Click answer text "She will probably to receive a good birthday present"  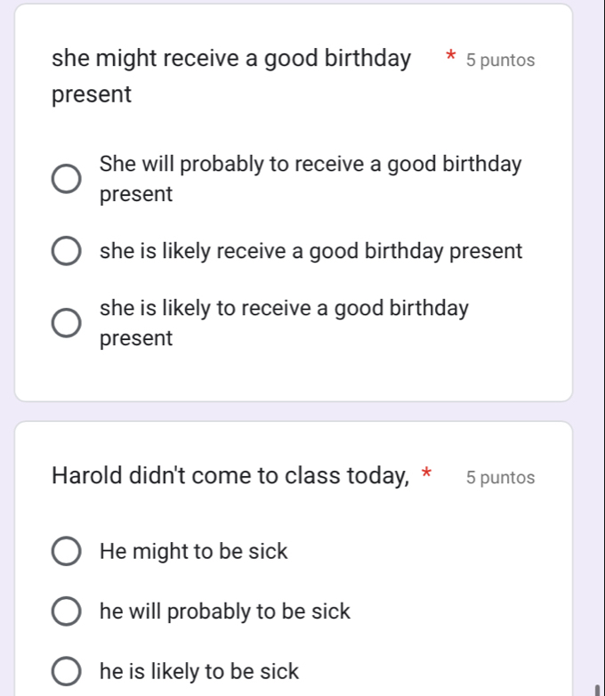(x=310, y=179)
